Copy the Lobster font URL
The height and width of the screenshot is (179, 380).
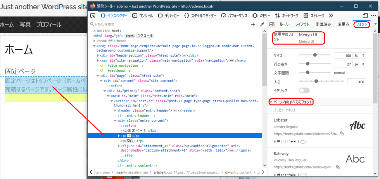click(x=342, y=134)
